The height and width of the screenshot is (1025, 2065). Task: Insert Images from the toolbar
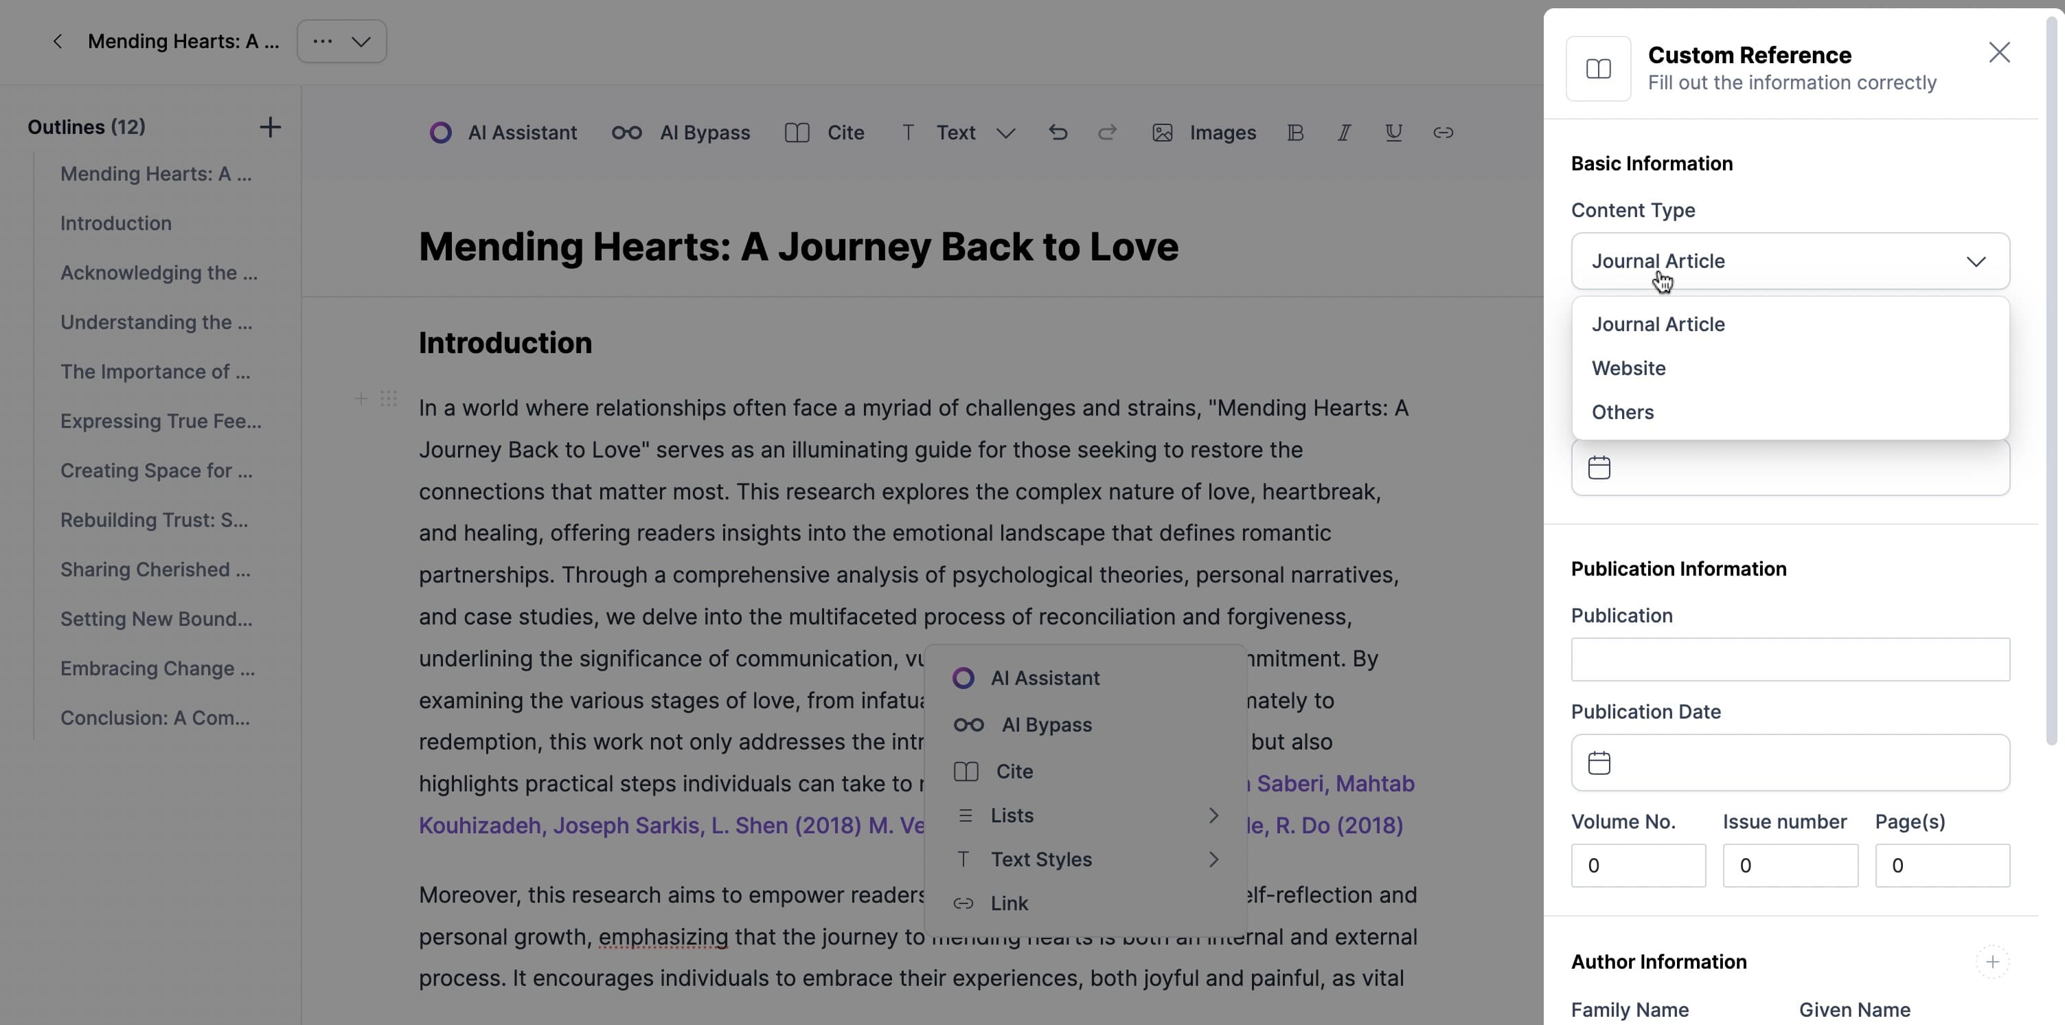pyautogui.click(x=1204, y=133)
